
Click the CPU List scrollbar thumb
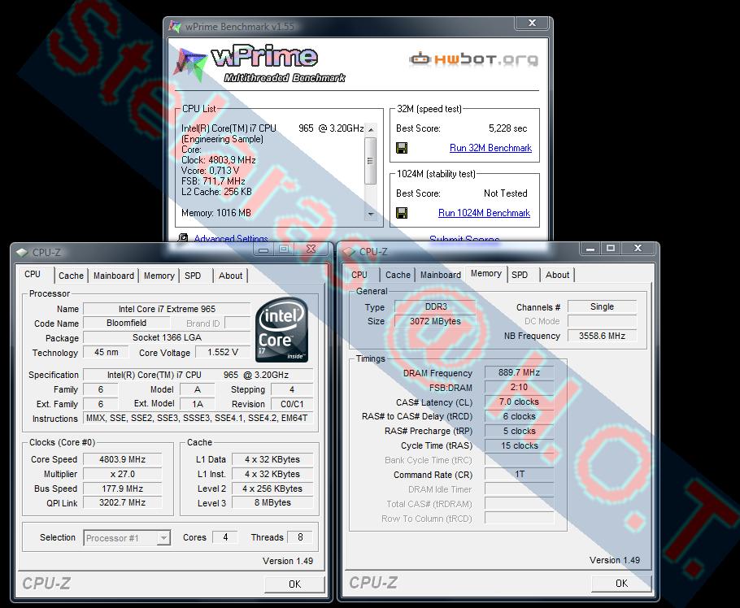pos(371,161)
